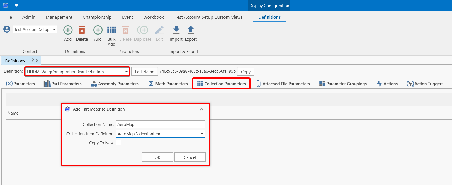Open the Championship menu tab
Viewport: 452px width, 185px height.
97,17
